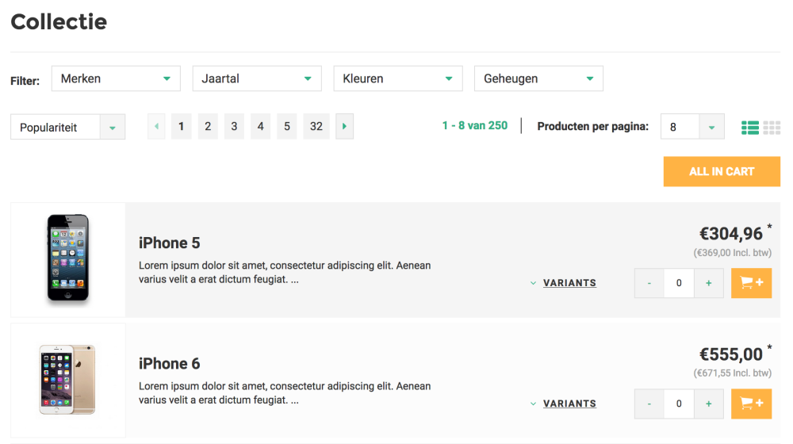Open the Kleuren filter dropdown
This screenshot has width=793, height=444.
[398, 78]
